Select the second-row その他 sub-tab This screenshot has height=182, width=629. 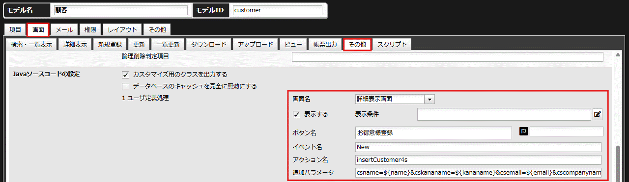pyautogui.click(x=357, y=44)
